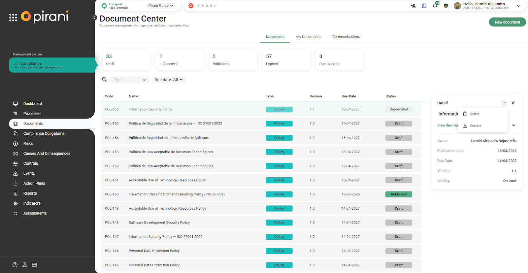528x273 pixels.
Task: Choose Delete in the Detail menu
Action: pos(474,114)
